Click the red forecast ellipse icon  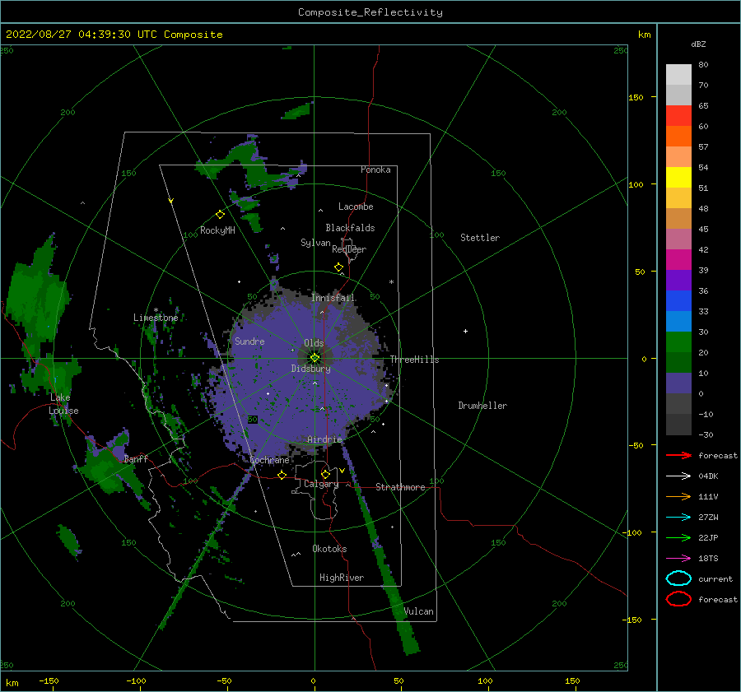(678, 599)
